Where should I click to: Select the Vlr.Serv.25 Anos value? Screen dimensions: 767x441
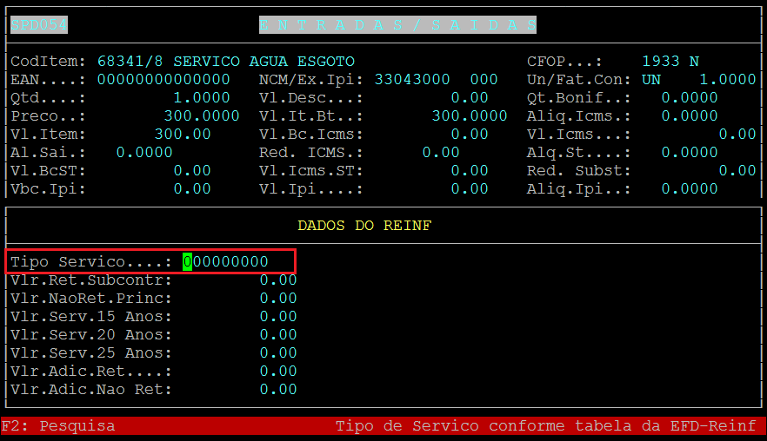pos(278,353)
